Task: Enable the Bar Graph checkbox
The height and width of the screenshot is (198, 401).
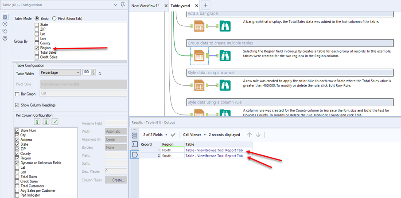Action: [x=17, y=94]
